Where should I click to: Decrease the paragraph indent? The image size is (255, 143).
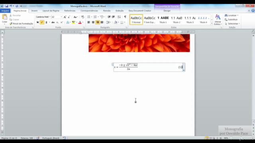(x=109, y=17)
